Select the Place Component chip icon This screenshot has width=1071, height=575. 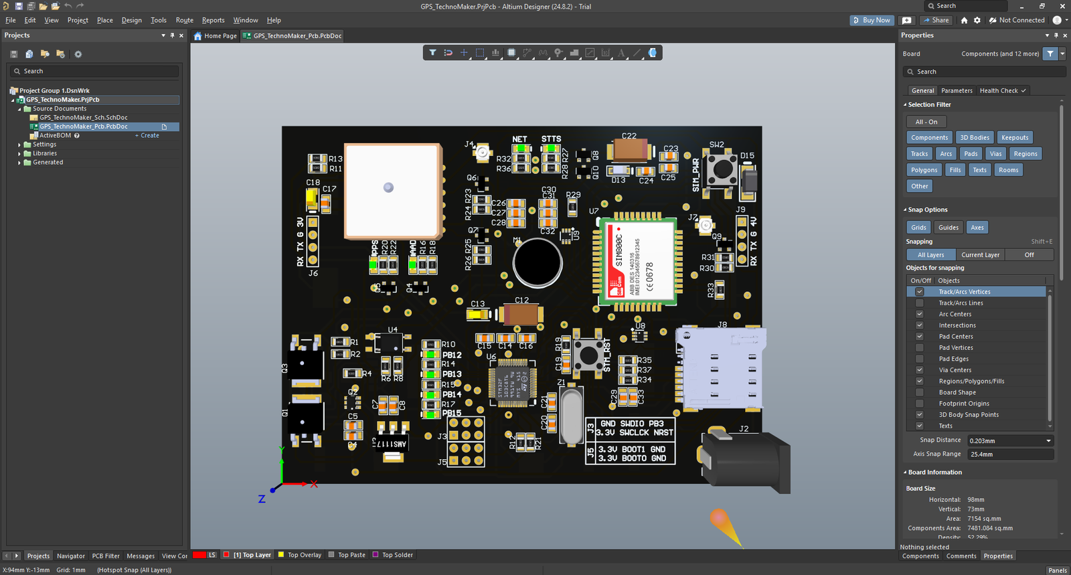pyautogui.click(x=511, y=52)
